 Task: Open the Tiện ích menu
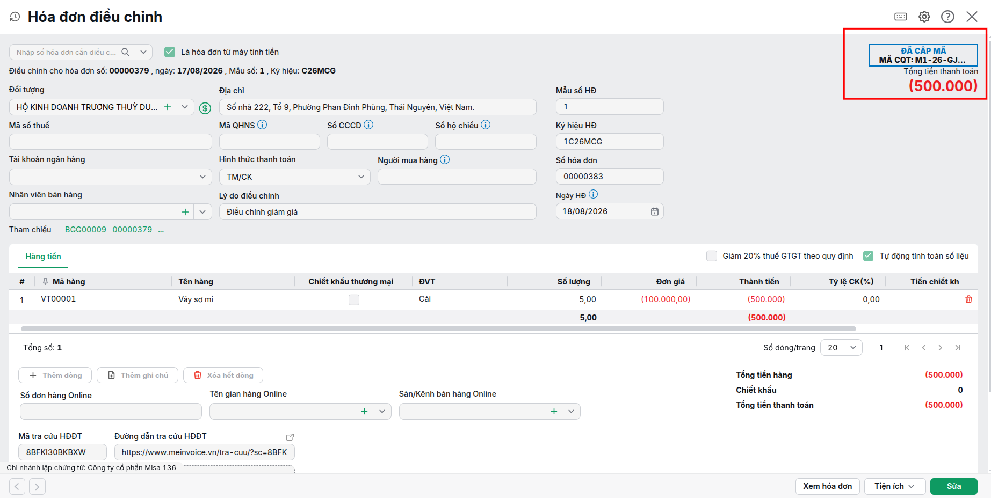[x=895, y=486]
